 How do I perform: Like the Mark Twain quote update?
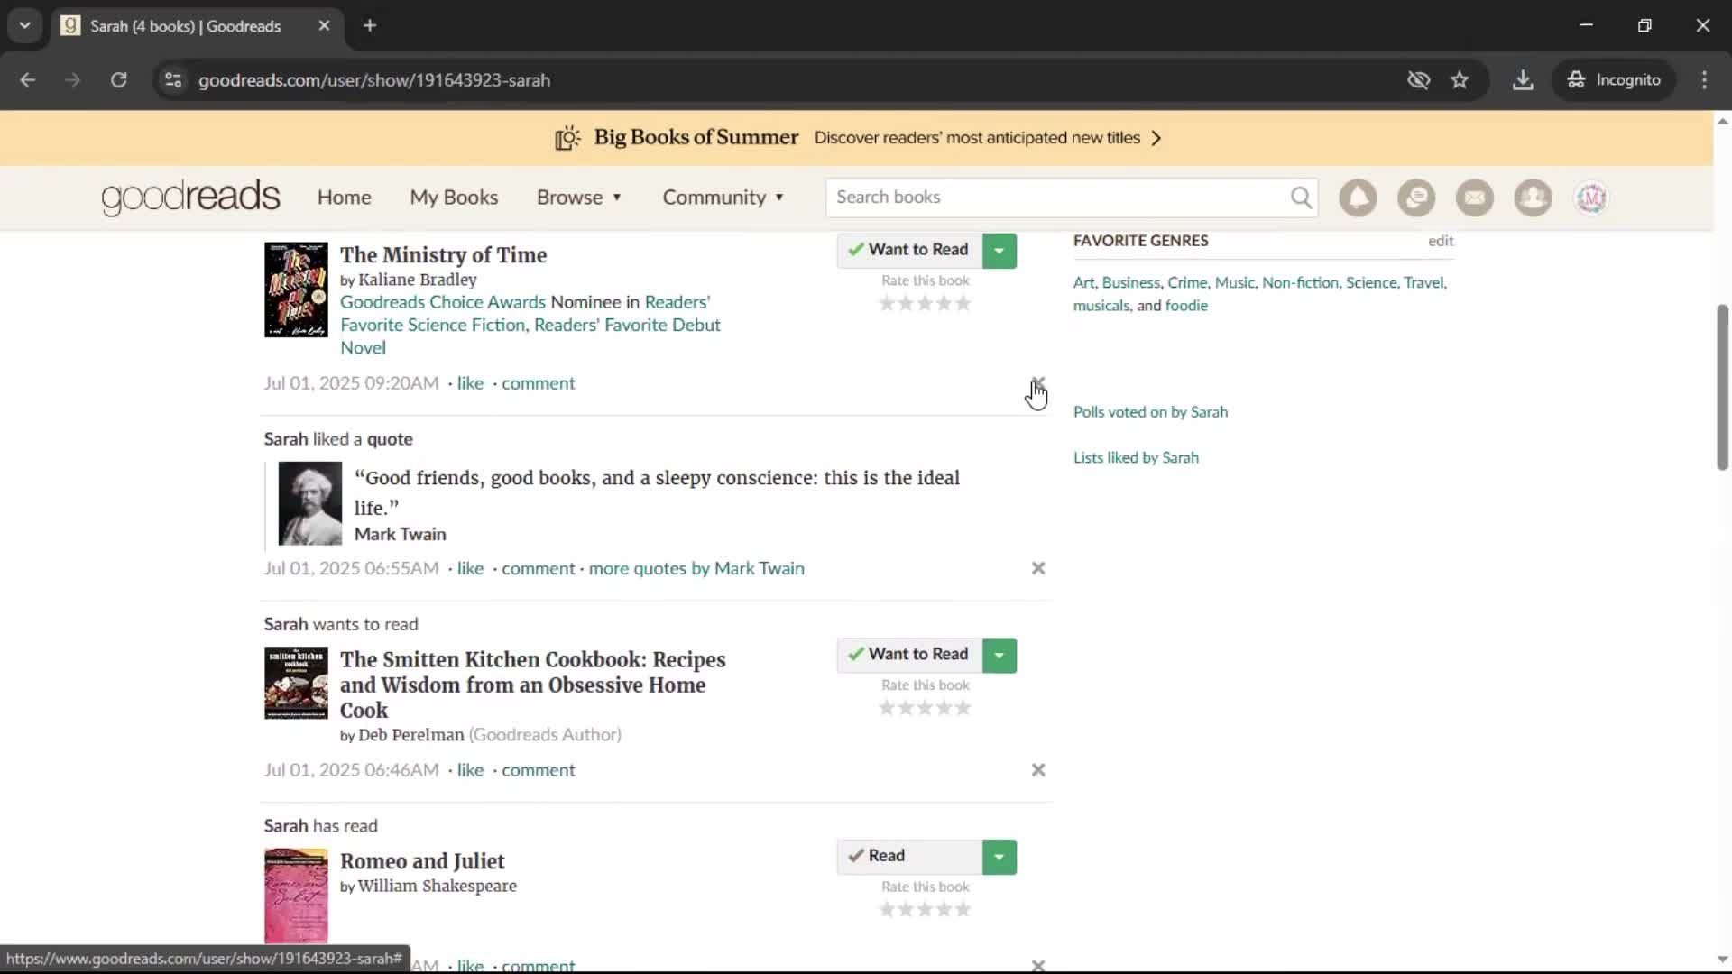coord(470,569)
